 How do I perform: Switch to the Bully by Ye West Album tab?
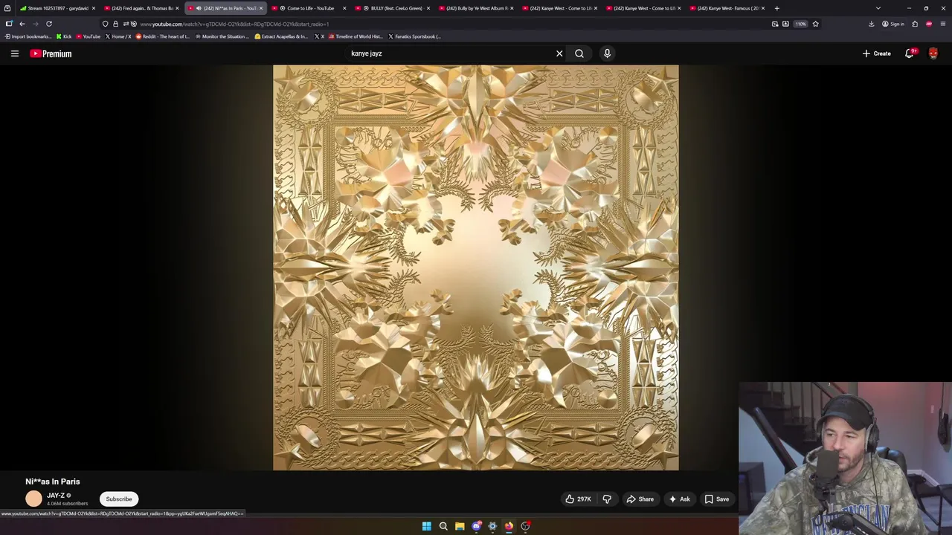pos(477,8)
